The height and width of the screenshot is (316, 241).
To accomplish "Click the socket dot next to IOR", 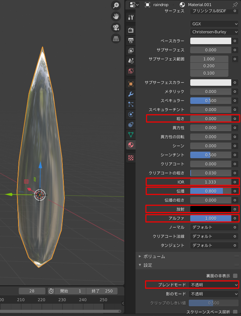I will click(x=235, y=182).
